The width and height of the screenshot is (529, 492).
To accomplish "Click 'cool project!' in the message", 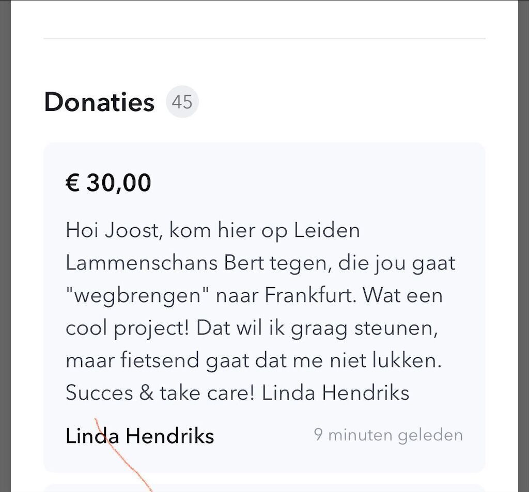I will click(x=127, y=328).
